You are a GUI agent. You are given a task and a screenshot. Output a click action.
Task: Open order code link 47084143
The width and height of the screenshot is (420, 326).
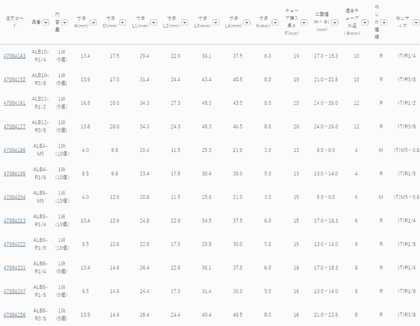(15, 56)
